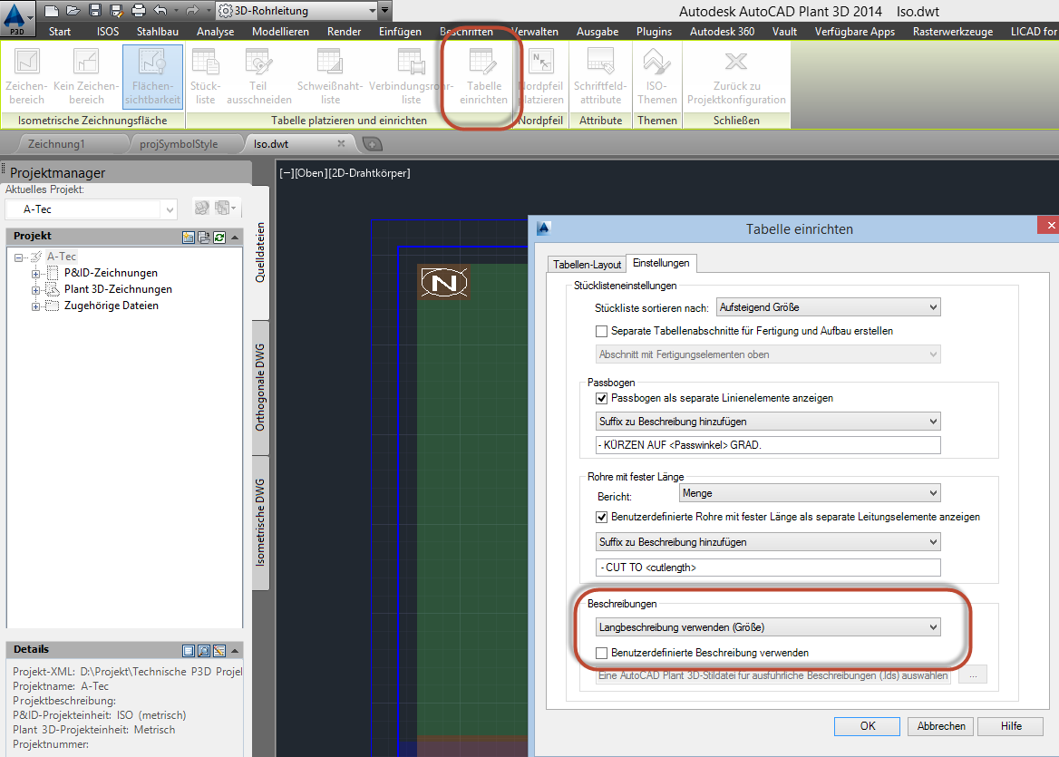Click the New document icon in quick access toolbar
The height and width of the screenshot is (757, 1059).
[x=52, y=10]
